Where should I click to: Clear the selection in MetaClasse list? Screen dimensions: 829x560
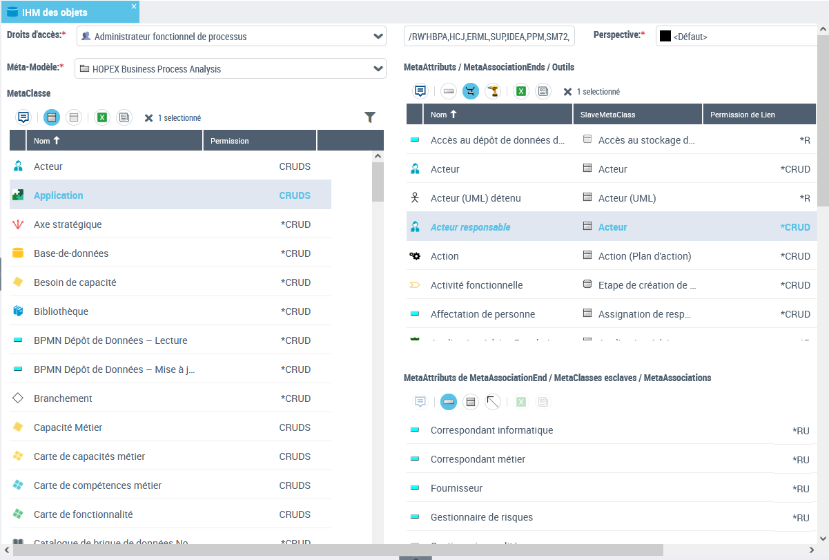pos(148,118)
